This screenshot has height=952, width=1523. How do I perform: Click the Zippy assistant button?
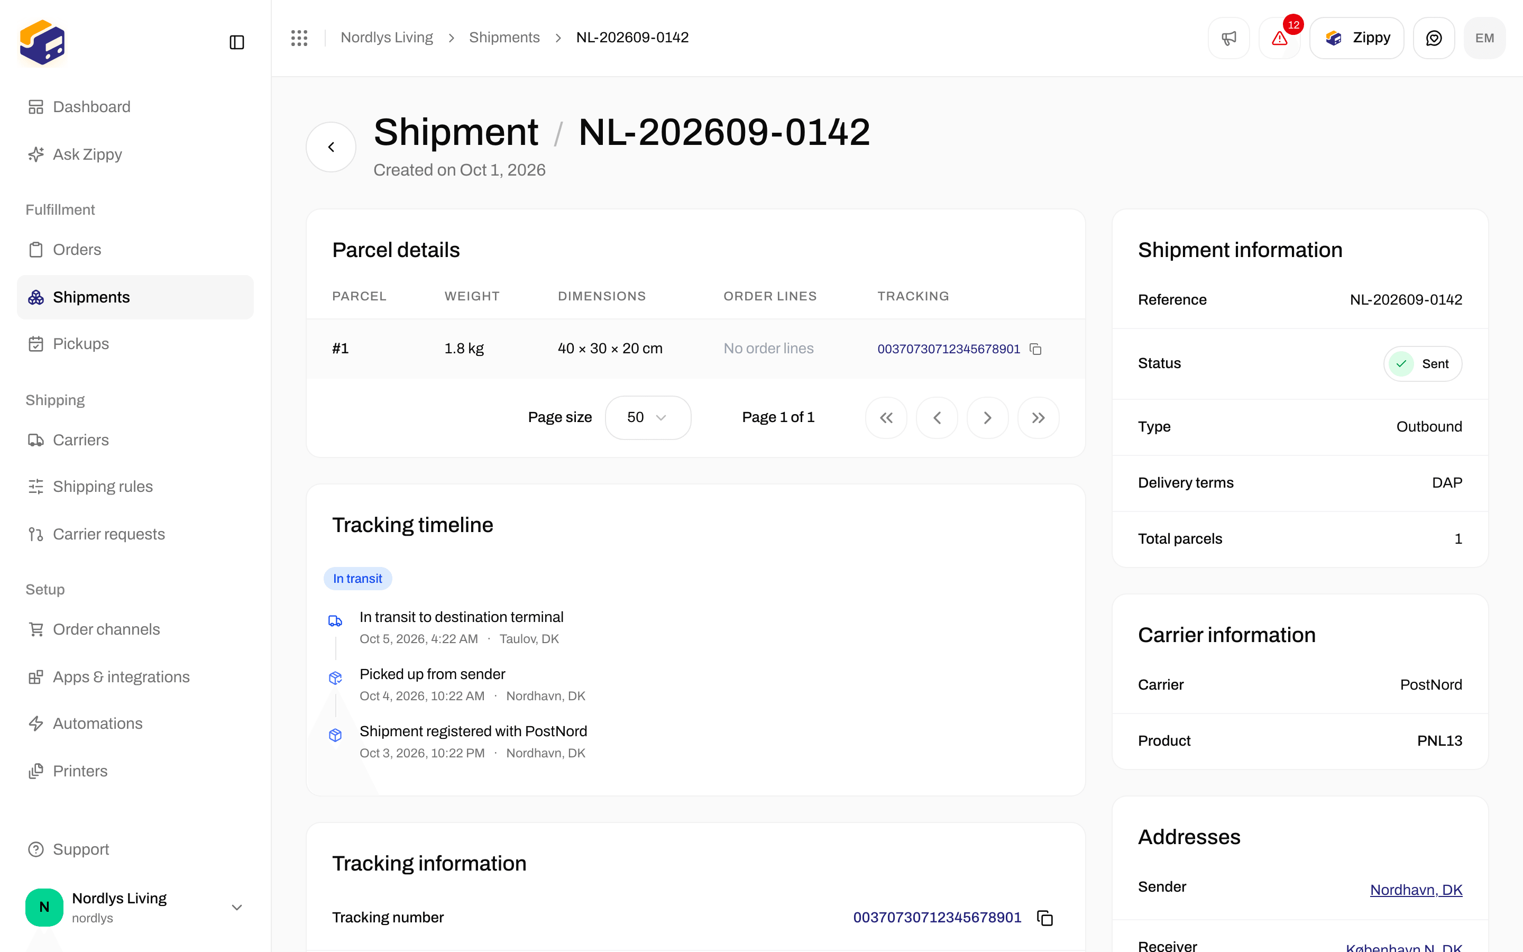pyautogui.click(x=1356, y=38)
